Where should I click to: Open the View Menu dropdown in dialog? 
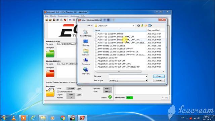point(150,26)
